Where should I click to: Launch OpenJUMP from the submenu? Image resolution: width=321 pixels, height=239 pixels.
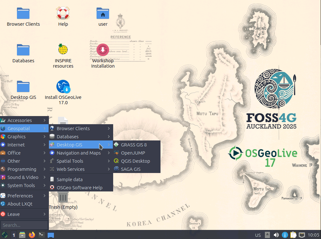pyautogui.click(x=137, y=153)
